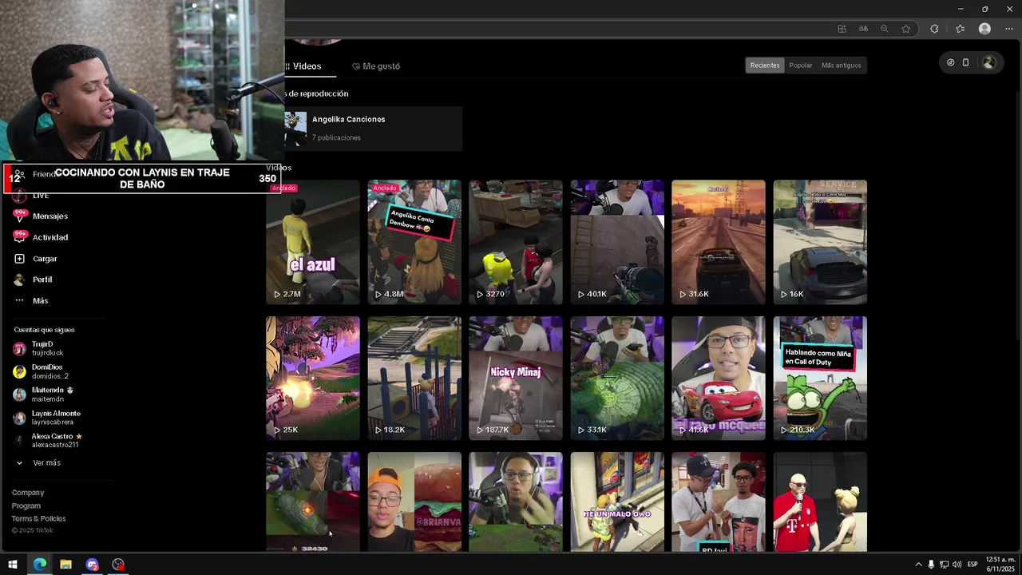
Task: Open the Company footer link
Action: (28, 493)
